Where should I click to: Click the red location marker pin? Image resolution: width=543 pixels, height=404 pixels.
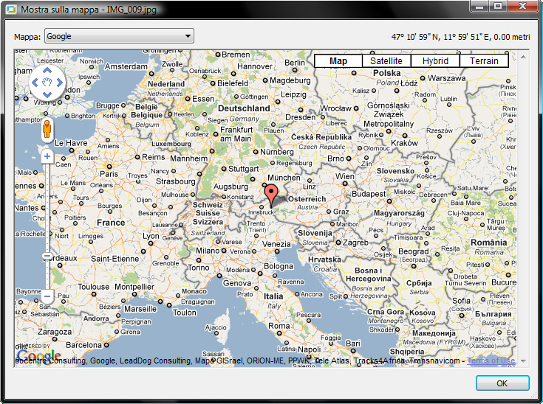pyautogui.click(x=271, y=195)
